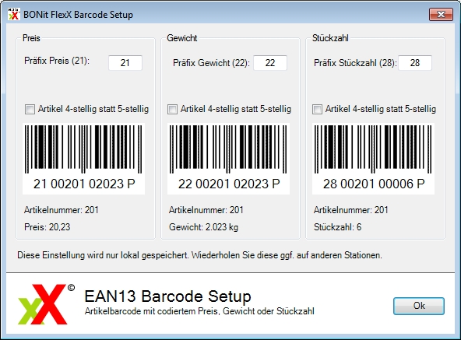
Task: Confirm settings with the Ok button
Action: tap(419, 306)
